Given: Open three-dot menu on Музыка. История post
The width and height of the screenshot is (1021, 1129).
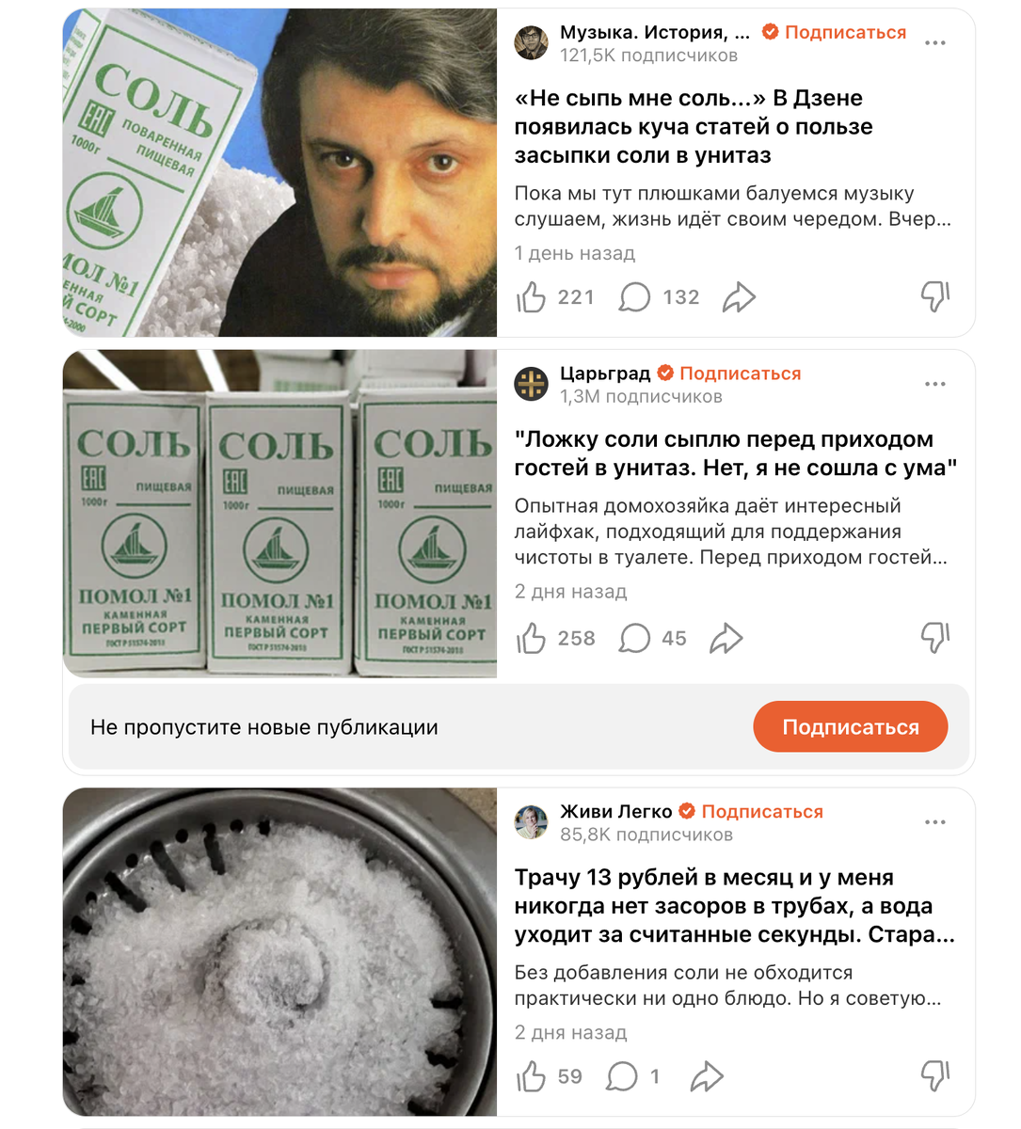Looking at the screenshot, I should [x=935, y=43].
